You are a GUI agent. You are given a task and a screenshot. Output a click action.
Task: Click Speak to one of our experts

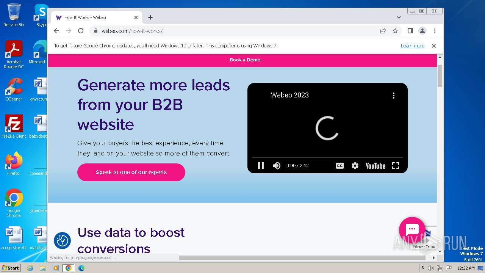click(x=131, y=172)
